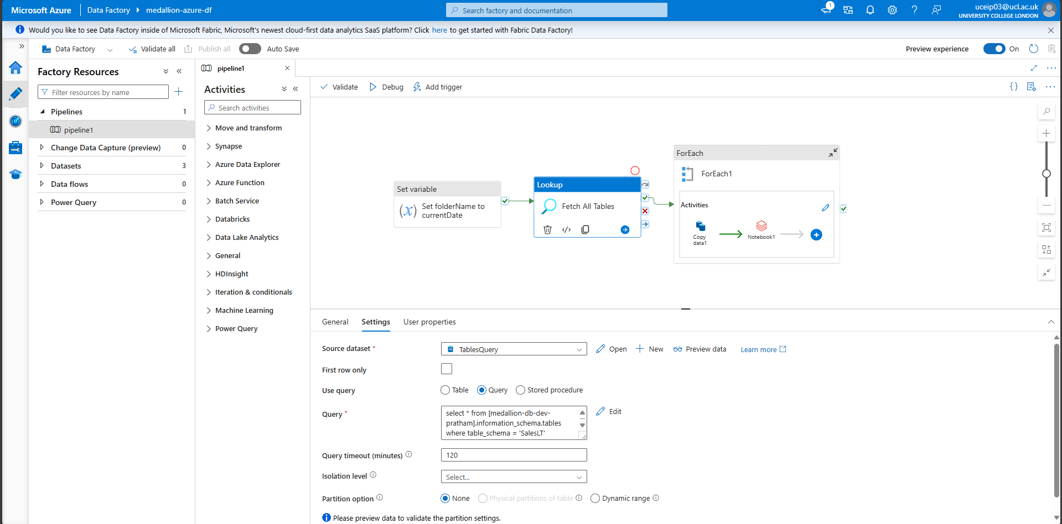Toggle Preview experience switch

(x=994, y=49)
